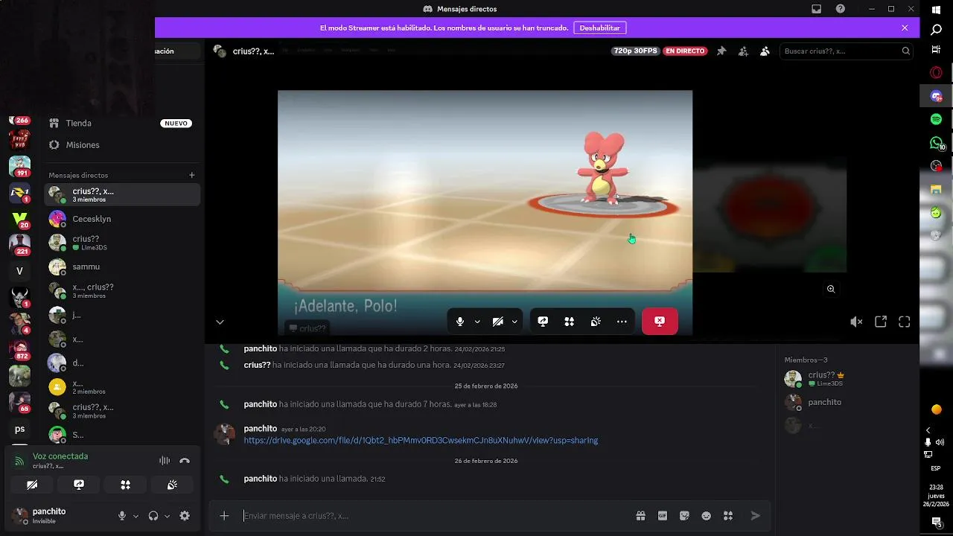Open emoji picker

click(707, 515)
